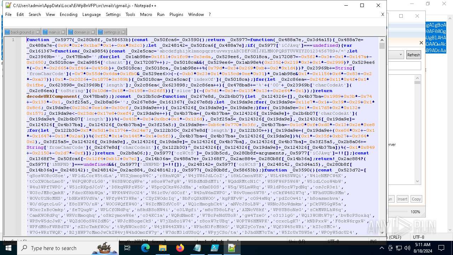The width and height of the screenshot is (453, 255).
Task: Open the Windows Start menu
Action: pos(8,248)
